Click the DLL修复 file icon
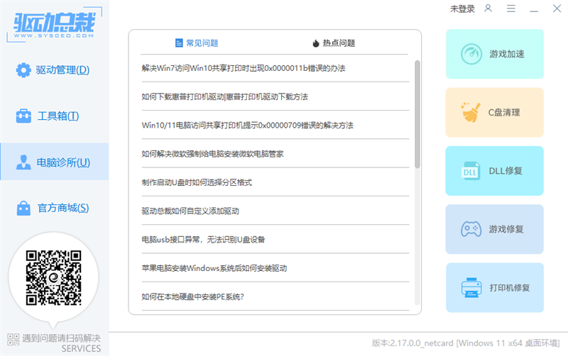568x356 pixels. pyautogui.click(x=470, y=171)
